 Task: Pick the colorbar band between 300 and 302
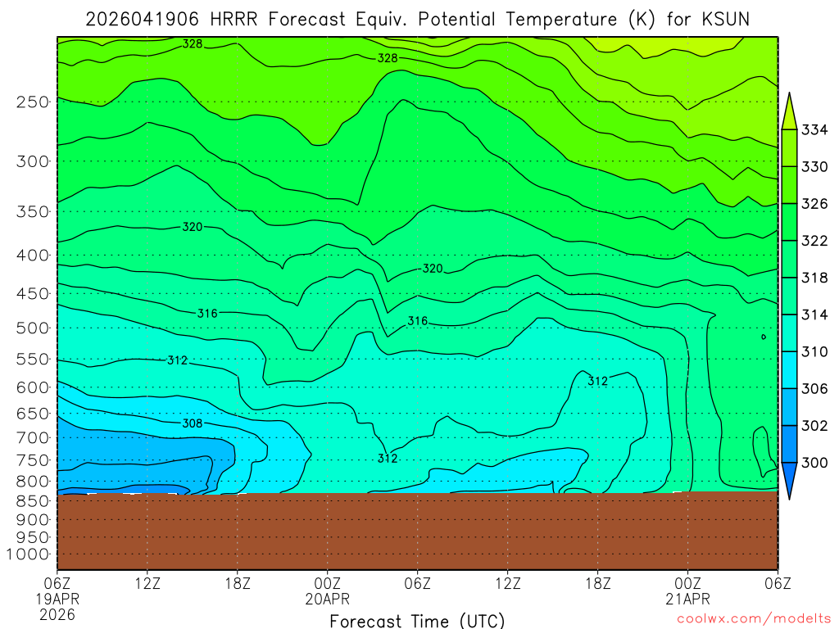(789, 443)
